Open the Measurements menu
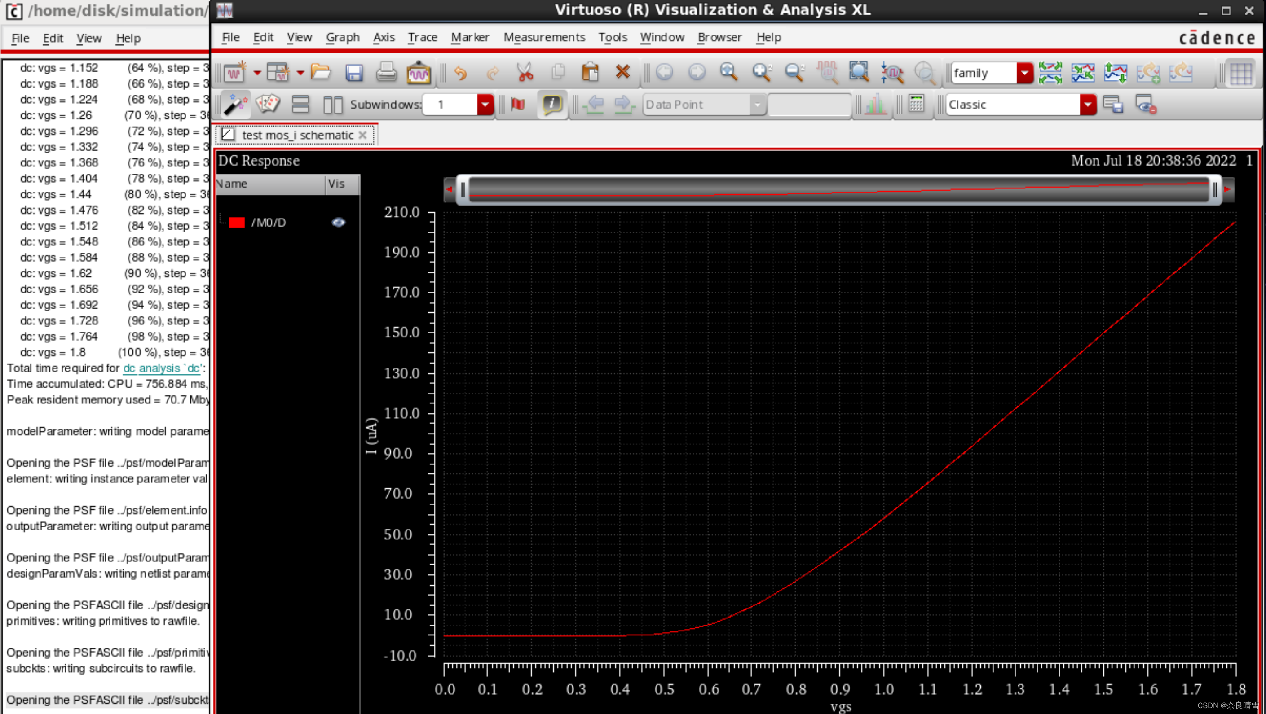1266x714 pixels. [x=544, y=37]
